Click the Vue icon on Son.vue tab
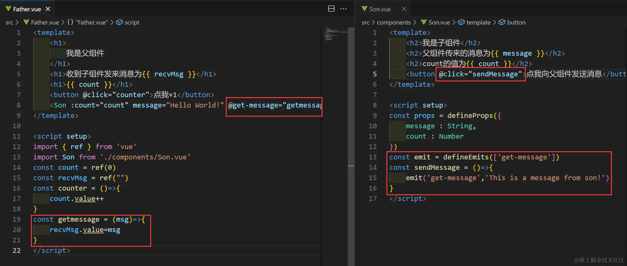627x266 pixels. 364,9
